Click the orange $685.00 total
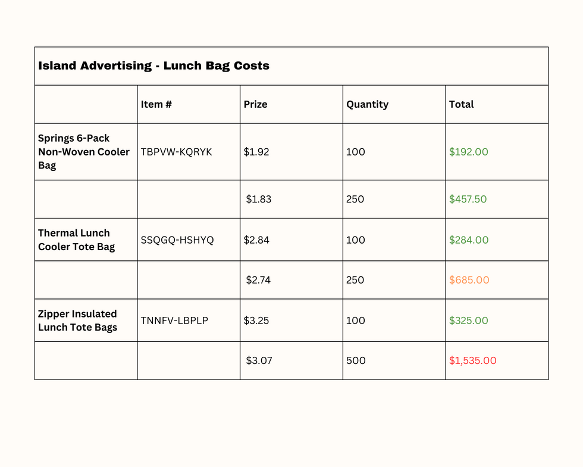 coord(469,280)
